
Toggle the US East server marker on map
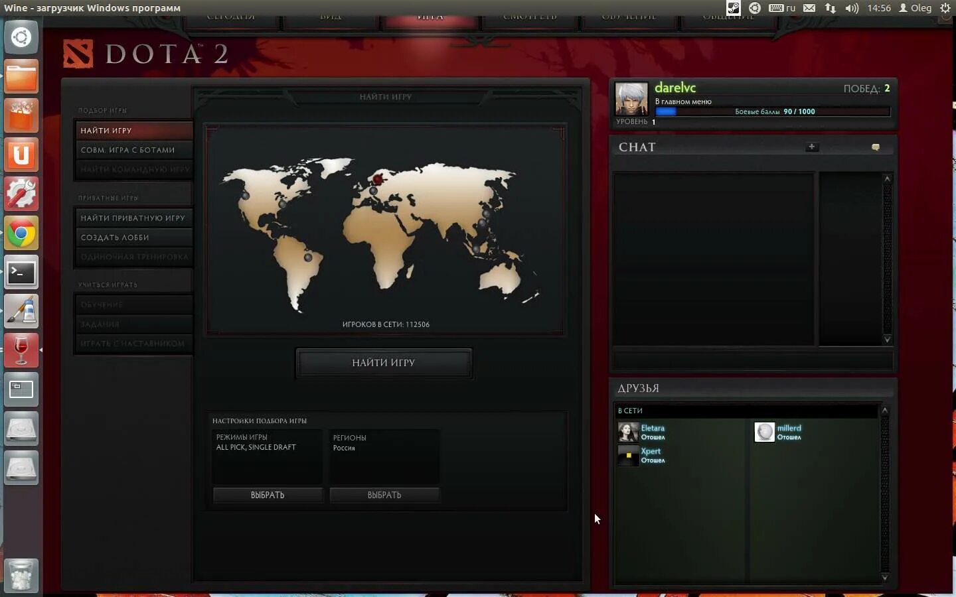(x=283, y=204)
